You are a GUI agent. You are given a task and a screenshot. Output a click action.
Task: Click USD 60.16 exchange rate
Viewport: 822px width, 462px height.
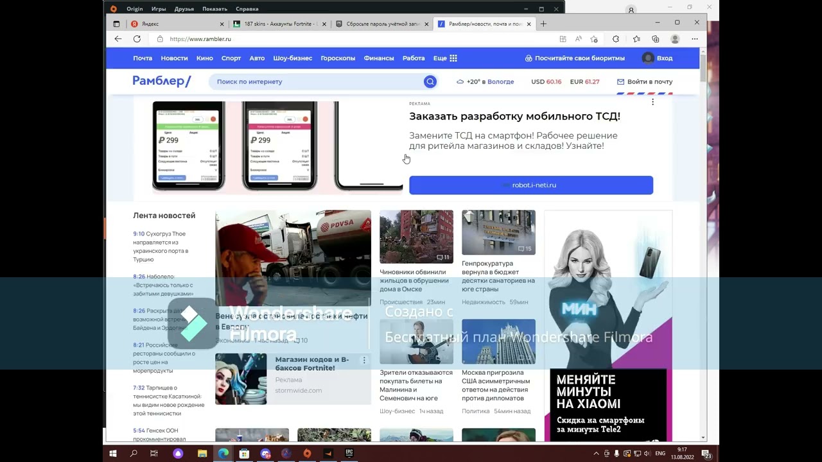[547, 82]
